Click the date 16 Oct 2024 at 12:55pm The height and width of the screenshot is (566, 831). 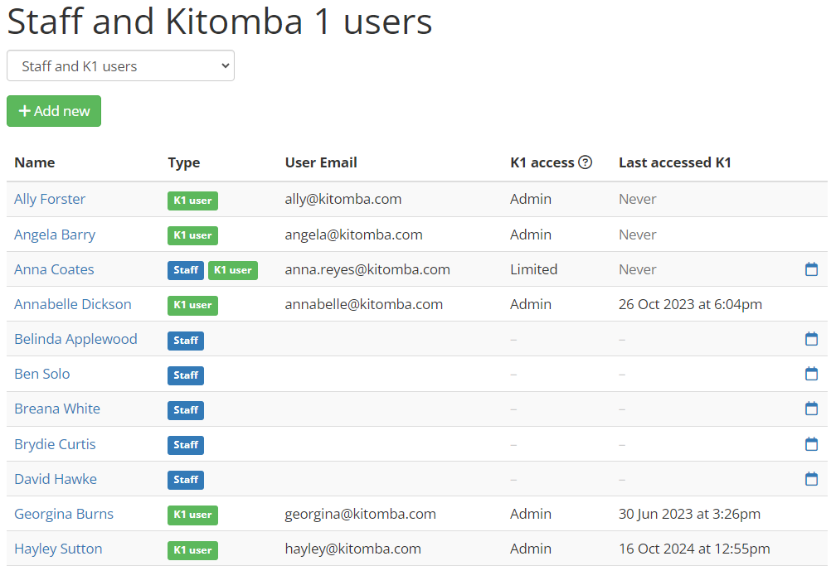(x=694, y=549)
